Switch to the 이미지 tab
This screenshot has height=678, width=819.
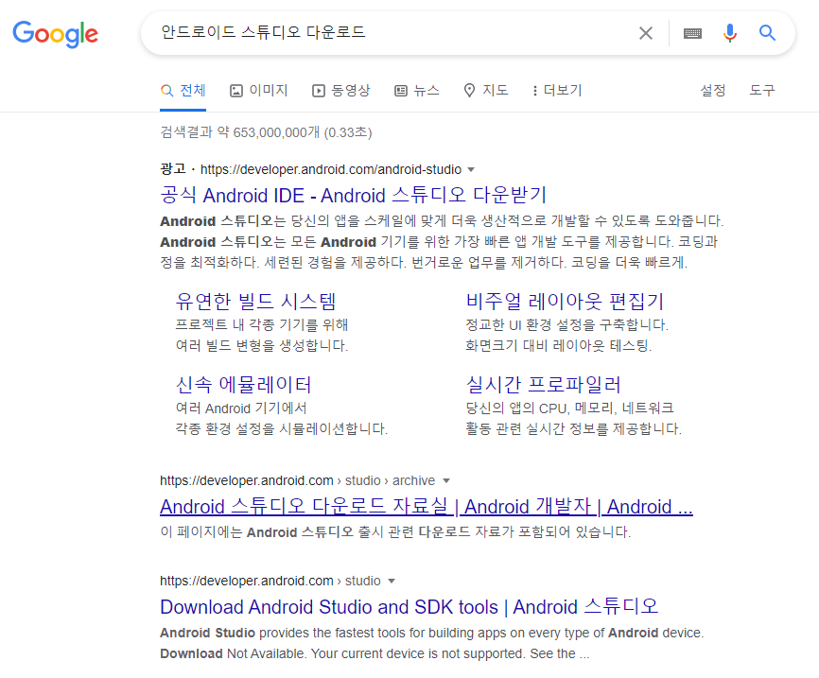point(259,91)
